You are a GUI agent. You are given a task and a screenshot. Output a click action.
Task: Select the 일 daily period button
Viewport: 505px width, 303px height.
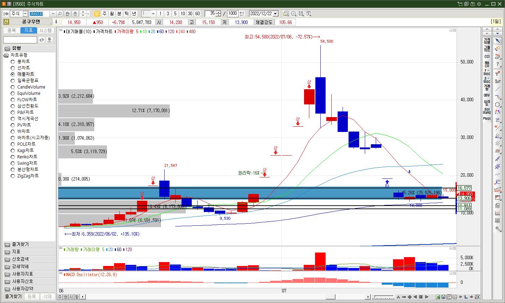click(x=97, y=14)
